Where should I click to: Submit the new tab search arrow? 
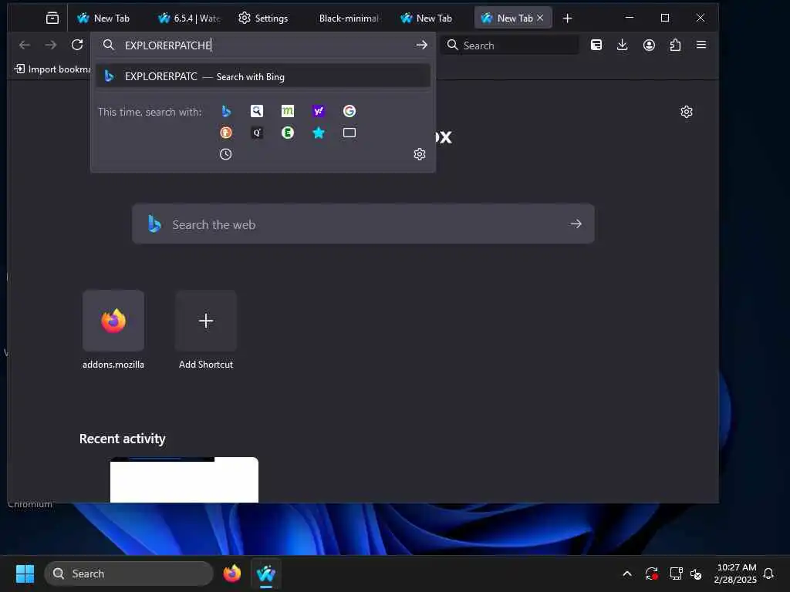[576, 224]
